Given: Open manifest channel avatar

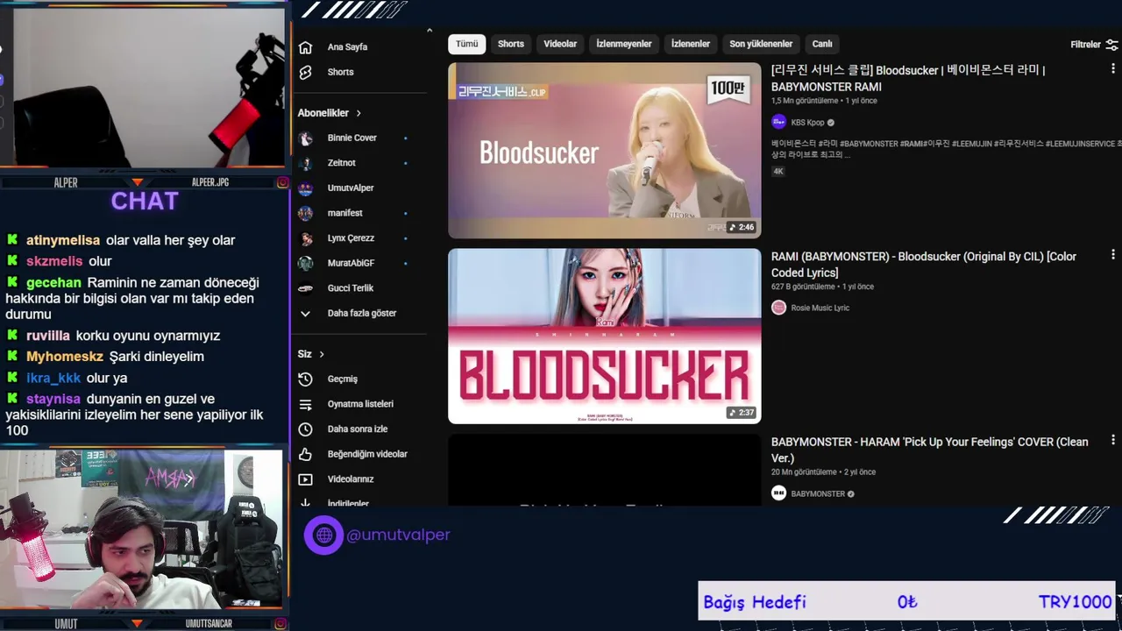Looking at the screenshot, I should 305,213.
